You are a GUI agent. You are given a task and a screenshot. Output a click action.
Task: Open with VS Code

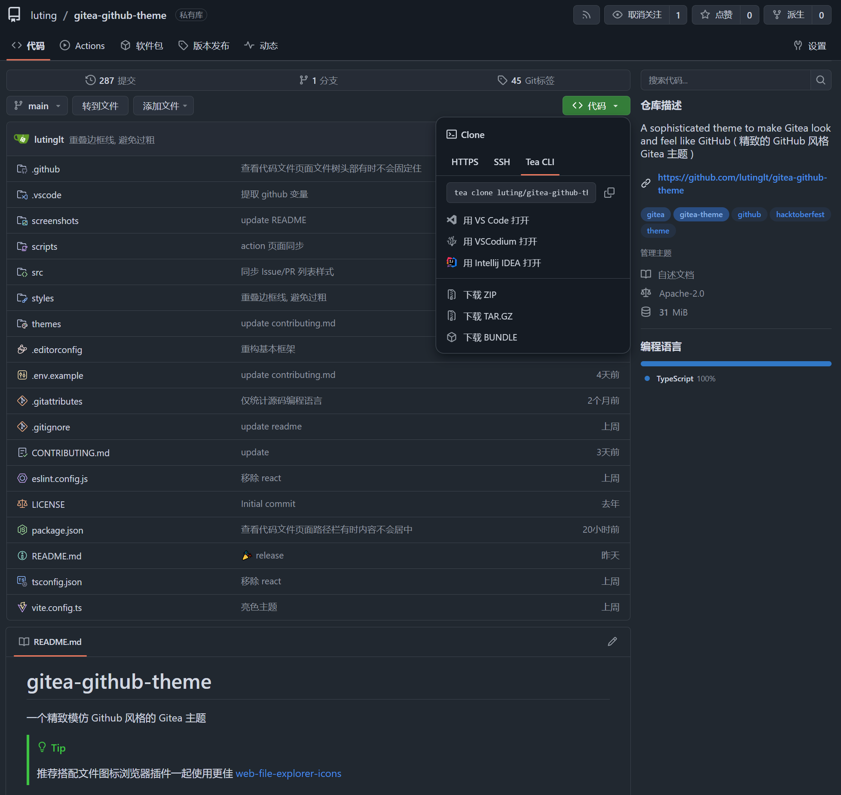496,220
